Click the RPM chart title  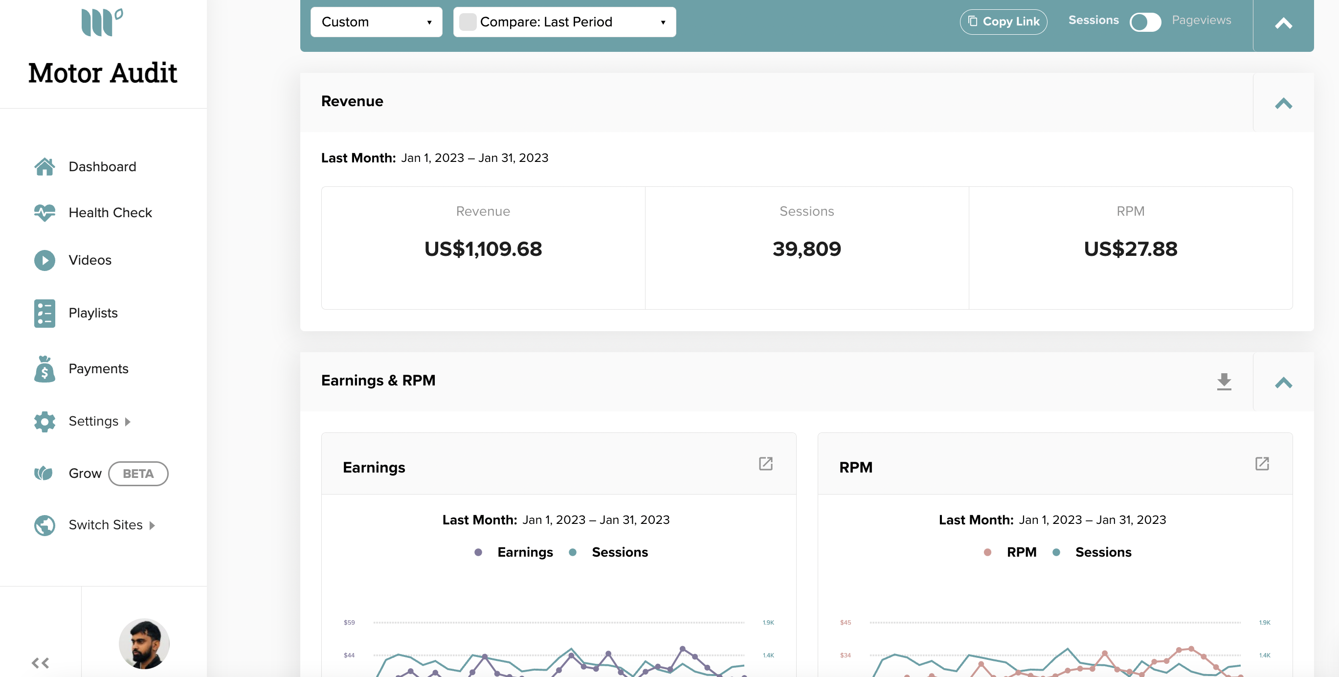[x=856, y=468]
